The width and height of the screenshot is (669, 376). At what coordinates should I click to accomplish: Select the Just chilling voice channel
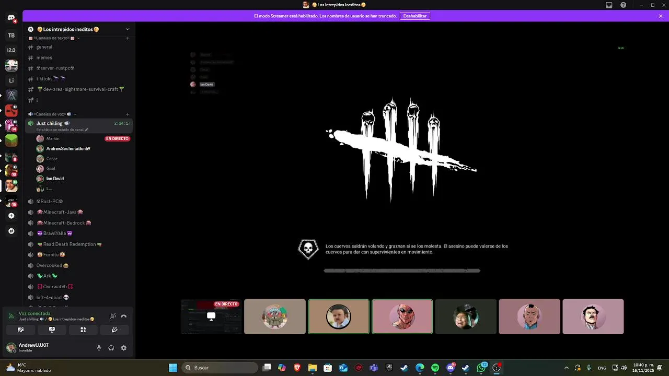pos(79,126)
